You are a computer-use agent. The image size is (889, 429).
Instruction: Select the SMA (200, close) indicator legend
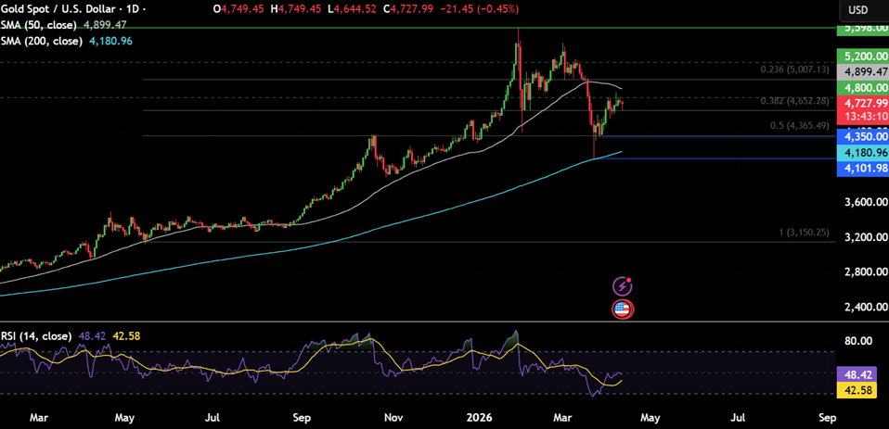45,41
